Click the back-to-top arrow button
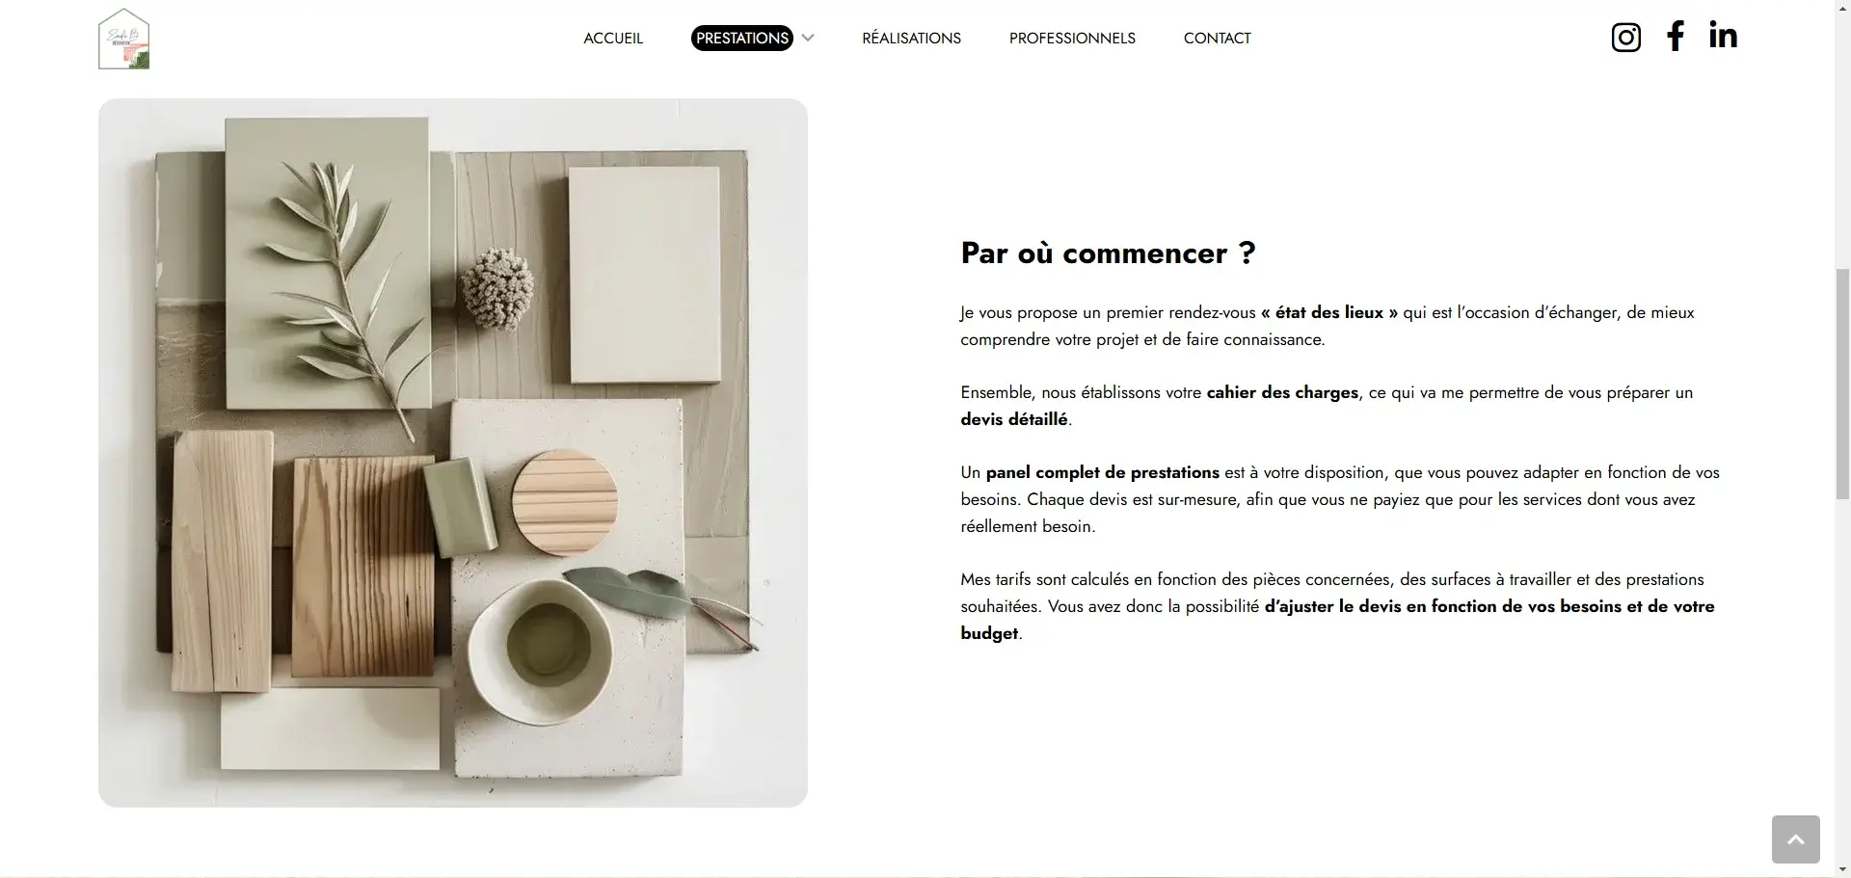Image resolution: width=1851 pixels, height=878 pixels. tap(1795, 839)
